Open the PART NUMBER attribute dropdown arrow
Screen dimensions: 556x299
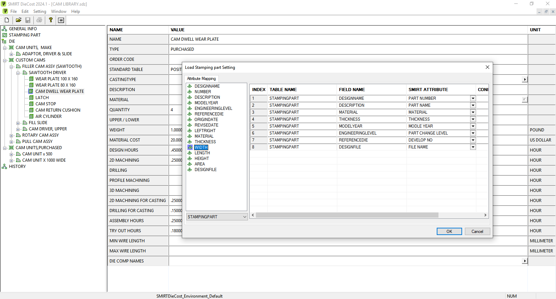click(x=473, y=98)
